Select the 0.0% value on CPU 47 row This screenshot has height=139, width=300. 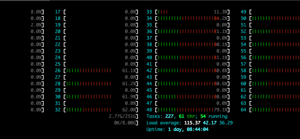point(222,103)
